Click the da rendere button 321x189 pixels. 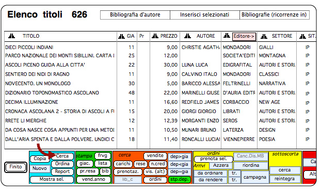click(210, 180)
